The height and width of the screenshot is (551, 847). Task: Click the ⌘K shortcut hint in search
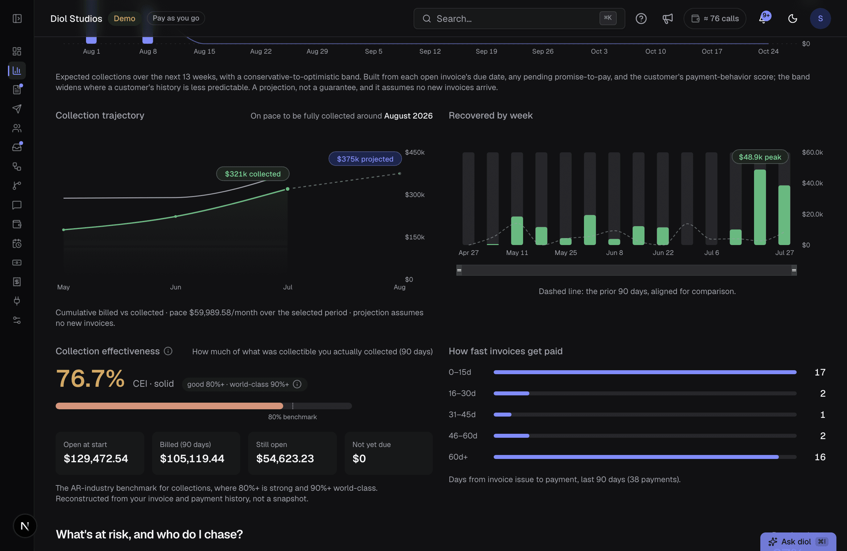click(x=608, y=18)
